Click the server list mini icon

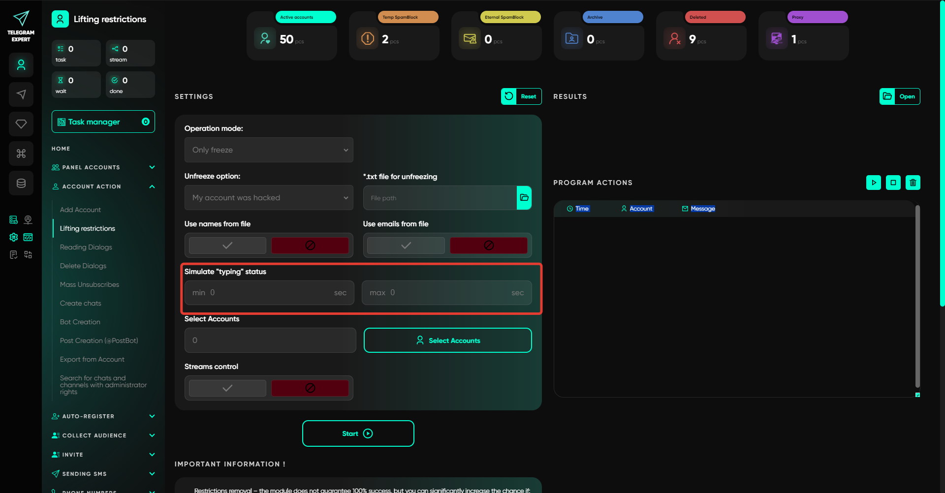pyautogui.click(x=14, y=220)
